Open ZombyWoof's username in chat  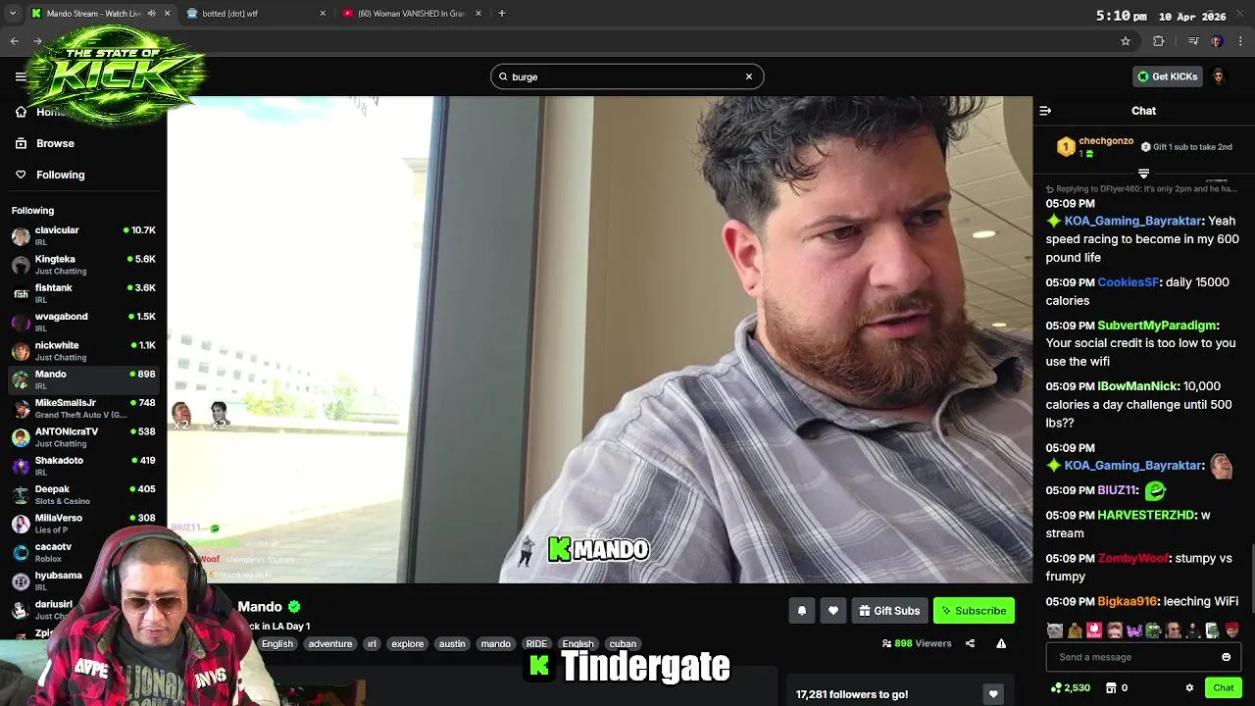point(1133,559)
